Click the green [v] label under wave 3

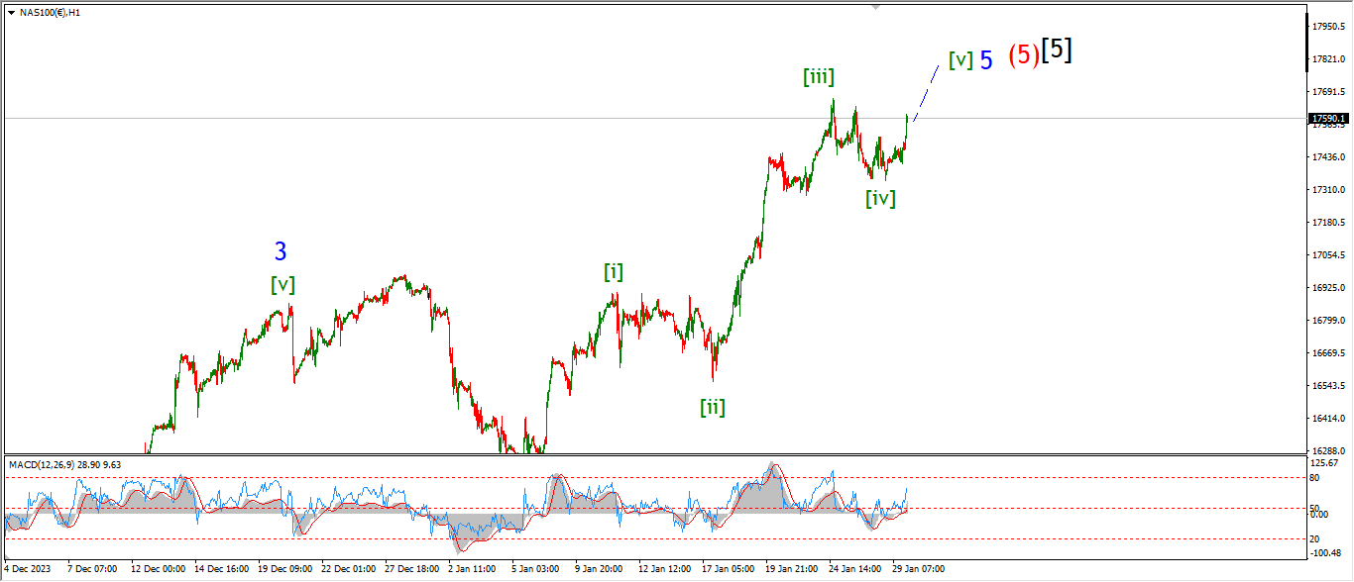point(282,284)
